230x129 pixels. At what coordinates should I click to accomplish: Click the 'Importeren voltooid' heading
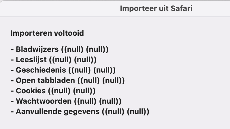point(47,33)
